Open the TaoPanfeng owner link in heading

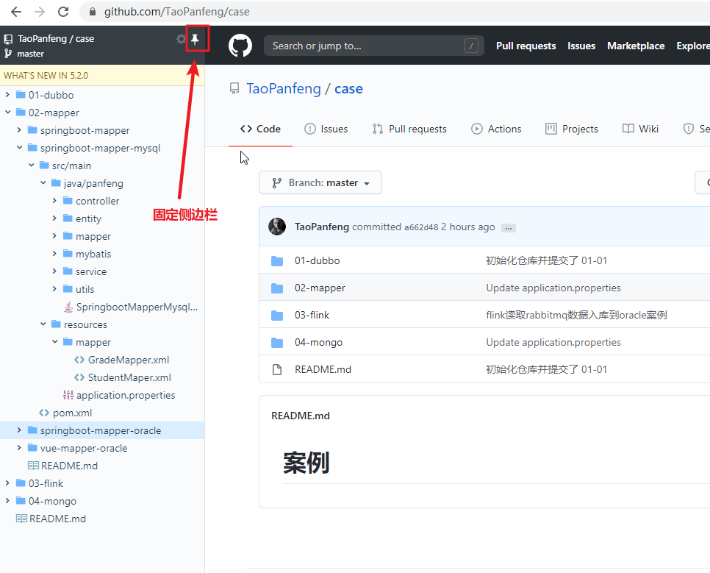tap(284, 88)
